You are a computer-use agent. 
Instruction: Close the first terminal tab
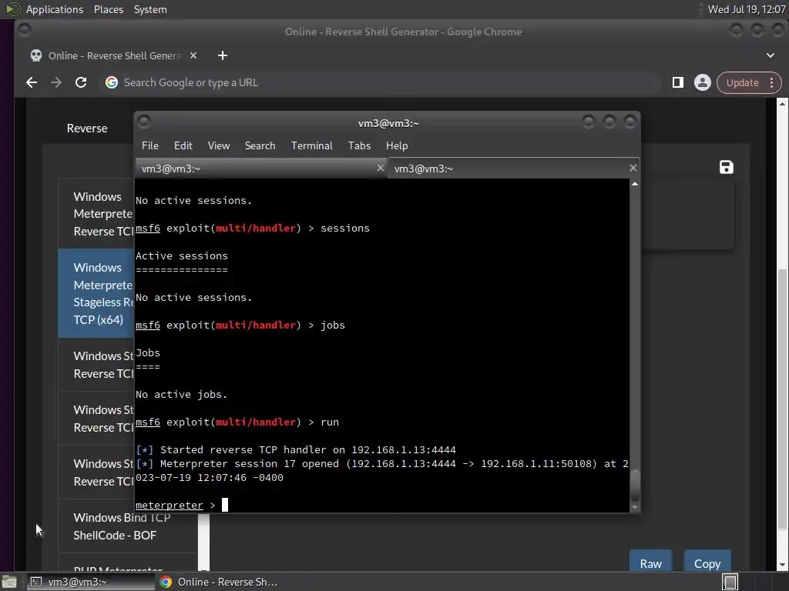381,168
